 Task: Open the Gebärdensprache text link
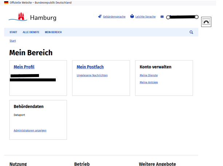(x=114, y=17)
